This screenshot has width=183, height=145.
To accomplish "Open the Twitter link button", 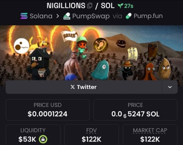I will [x=84, y=87].
